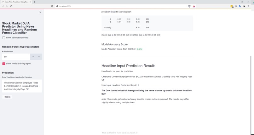Click the Random Forest Hyperparameters heading
Screen dimensions: 254x135
click(21, 47)
